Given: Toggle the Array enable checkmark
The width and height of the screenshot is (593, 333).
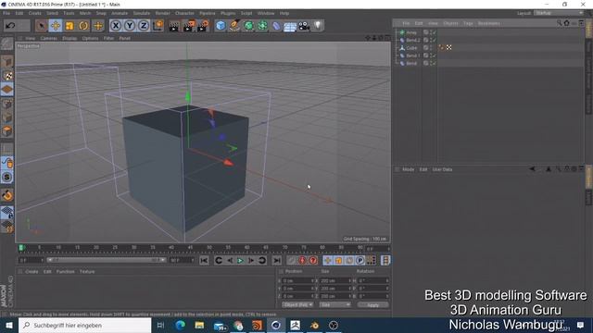Looking at the screenshot, I should 435,32.
